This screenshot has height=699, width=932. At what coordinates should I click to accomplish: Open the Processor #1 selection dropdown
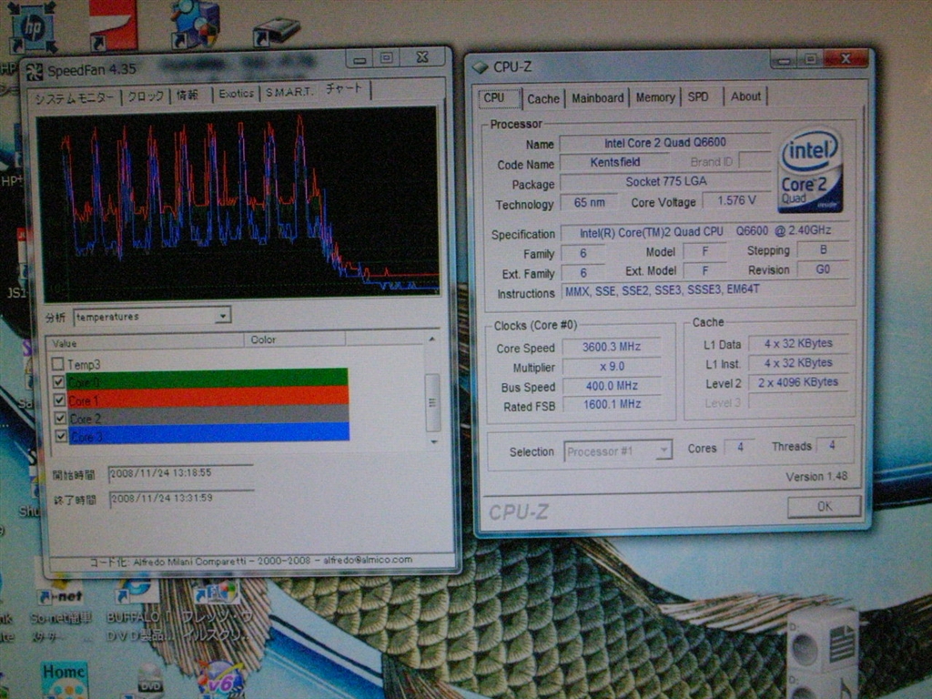[x=663, y=451]
